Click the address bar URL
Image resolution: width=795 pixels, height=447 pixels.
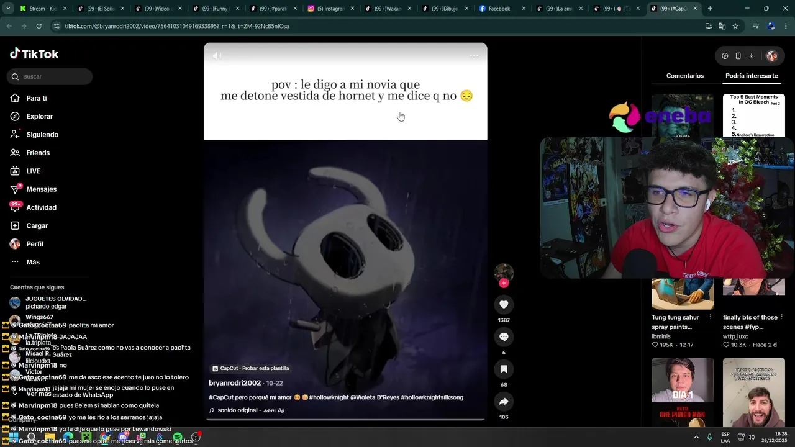[x=177, y=26]
